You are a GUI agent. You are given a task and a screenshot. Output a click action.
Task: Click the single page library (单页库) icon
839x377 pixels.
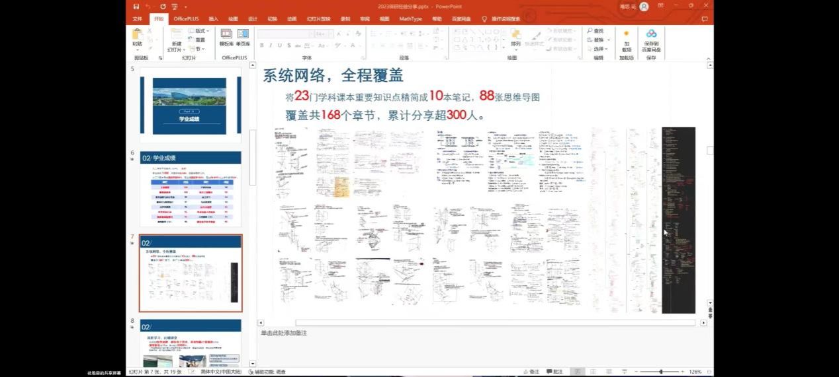click(243, 37)
